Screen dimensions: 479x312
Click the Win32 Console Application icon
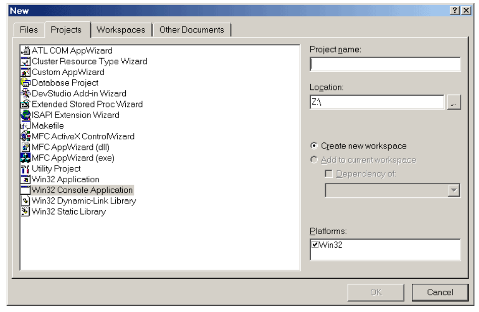point(26,190)
